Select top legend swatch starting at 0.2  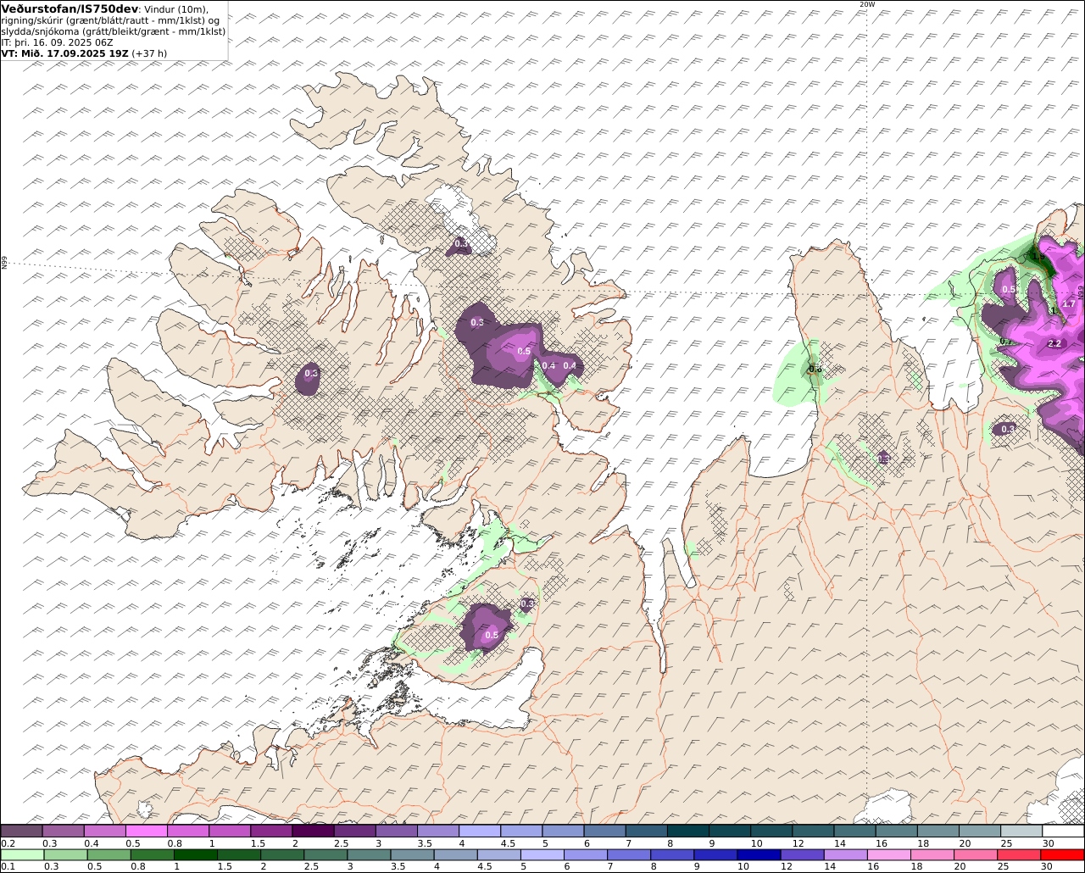pos(21,831)
